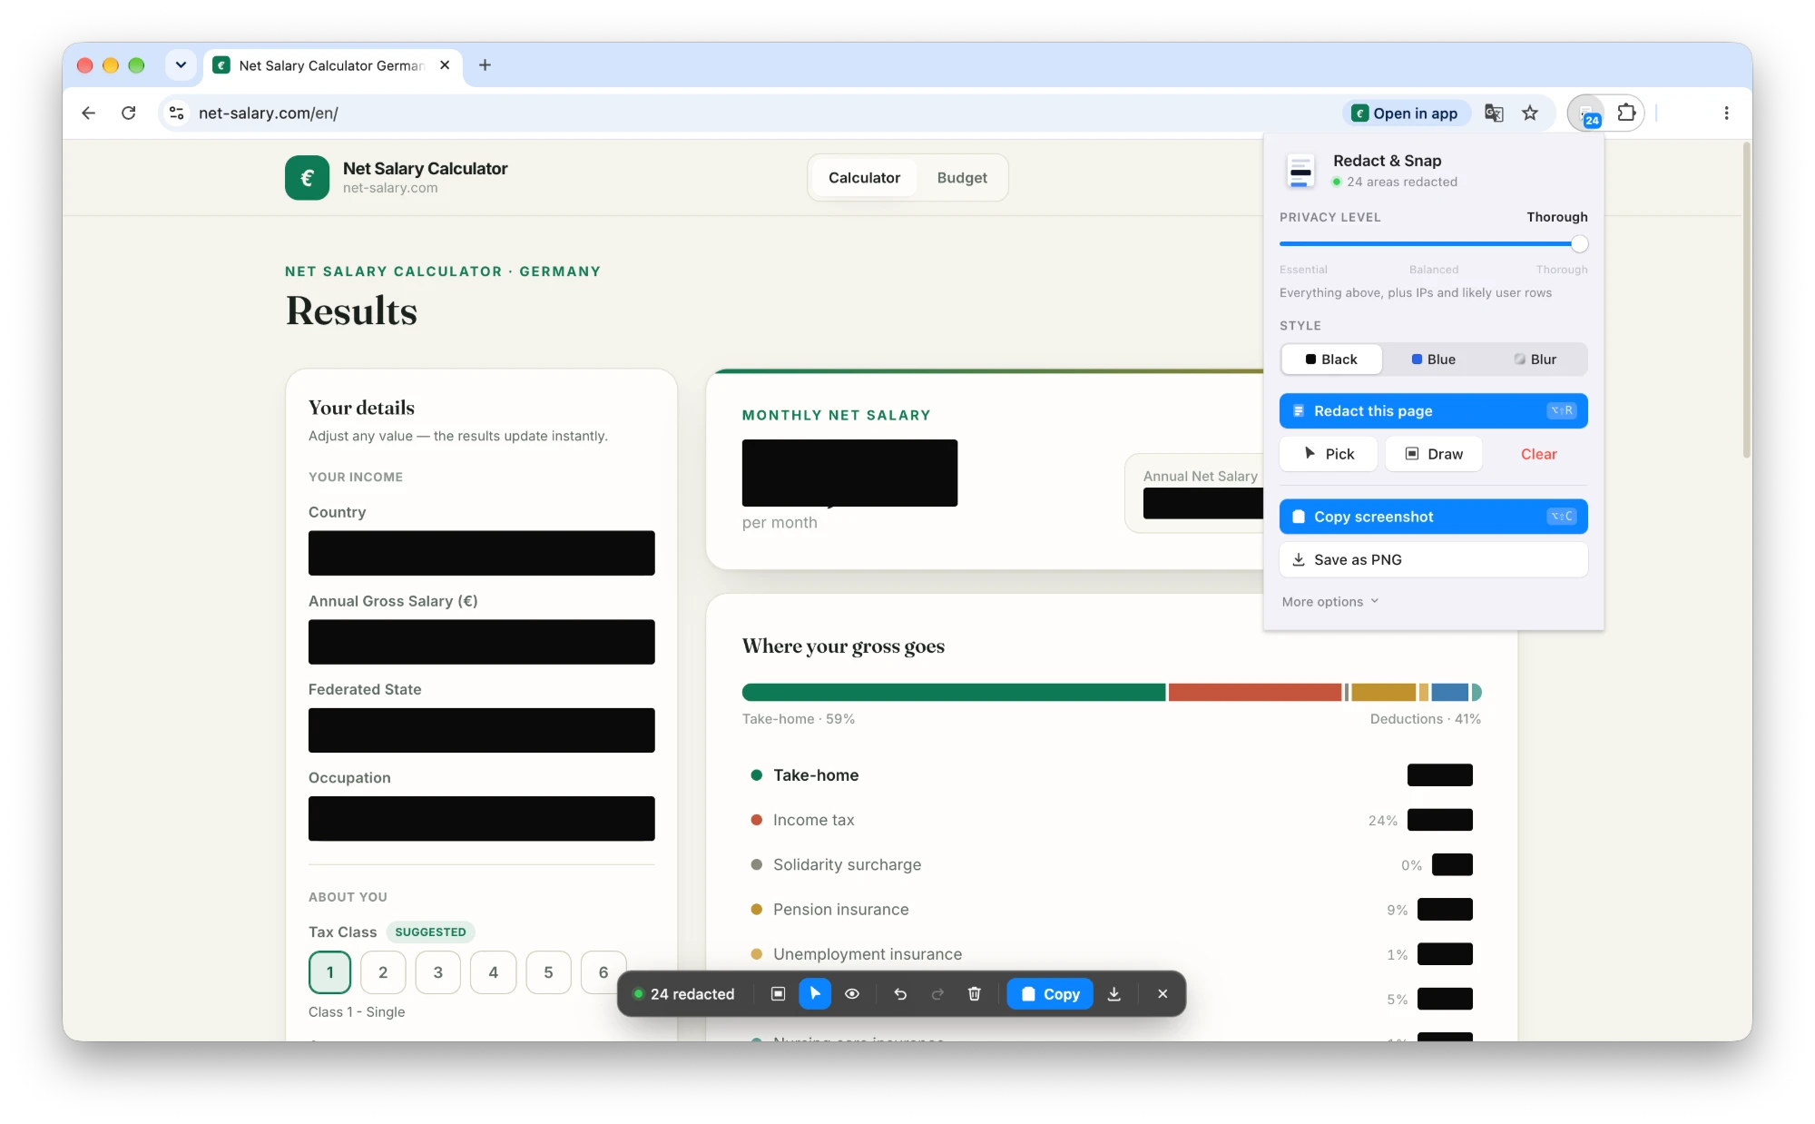
Task: Open the redacted Occupation dropdown
Action: (481, 818)
